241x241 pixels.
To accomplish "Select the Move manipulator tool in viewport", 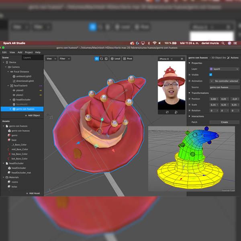I will [97, 59].
